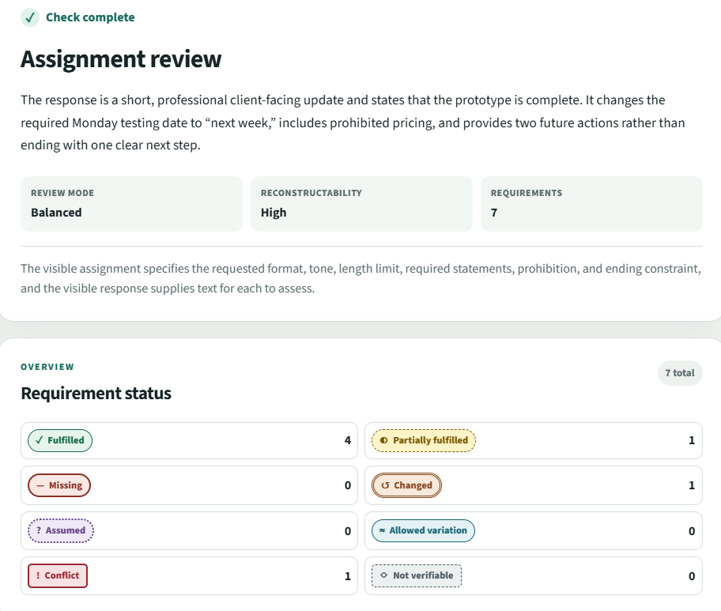Click the wave icon in Allowed variation badge
This screenshot has width=721, height=611.
(x=382, y=530)
